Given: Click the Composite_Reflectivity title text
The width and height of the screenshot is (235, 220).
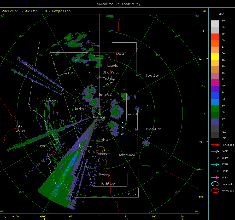Looking at the screenshot, I should (x=117, y=4).
